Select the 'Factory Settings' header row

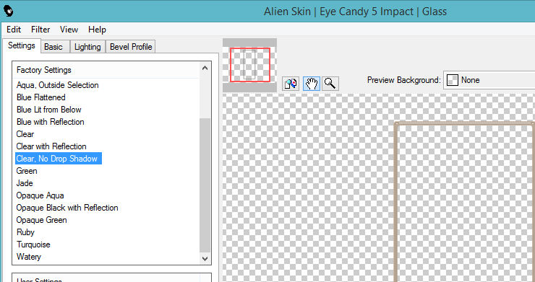[106, 70]
